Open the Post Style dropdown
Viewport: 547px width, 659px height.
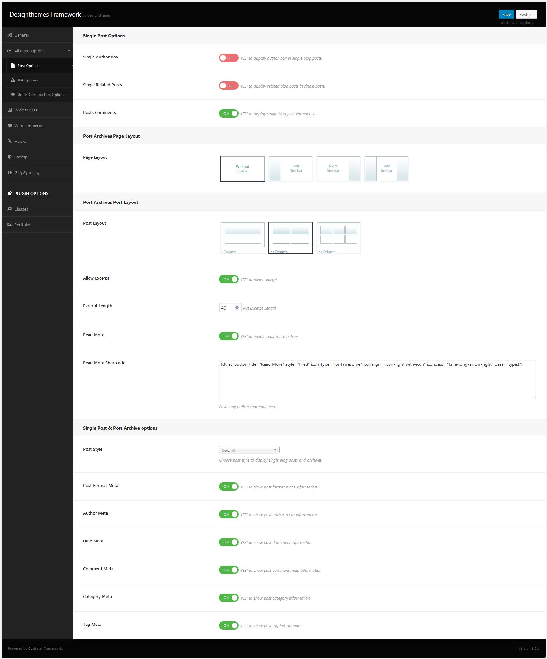coord(249,450)
